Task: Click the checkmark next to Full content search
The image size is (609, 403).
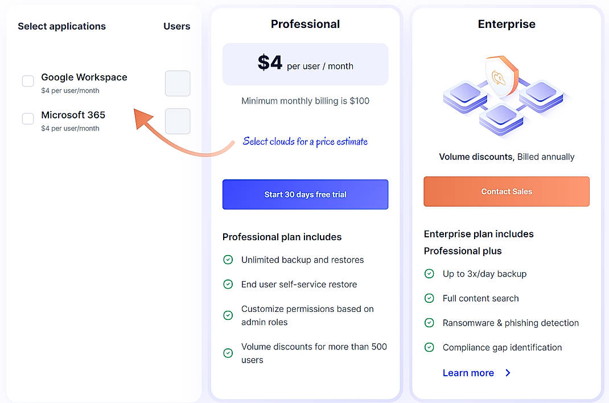Action: [429, 298]
